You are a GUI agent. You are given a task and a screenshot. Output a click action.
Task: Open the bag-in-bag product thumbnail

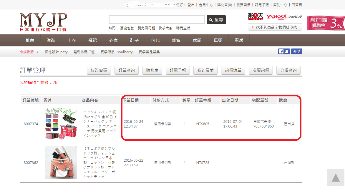click(61, 123)
